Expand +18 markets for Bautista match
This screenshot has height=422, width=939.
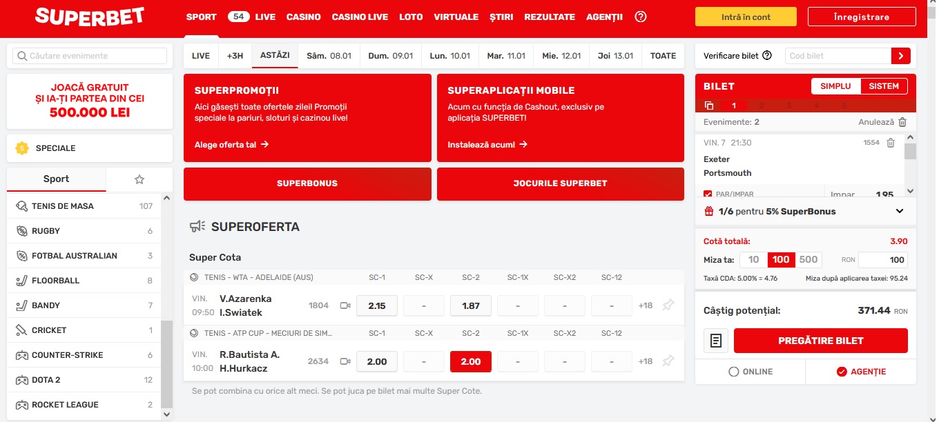646,361
